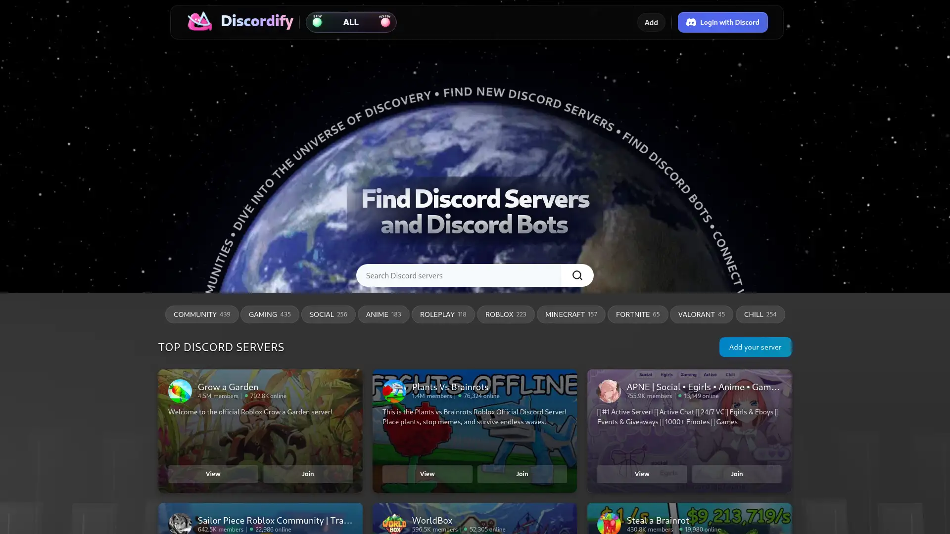
Task: Open the Plants Vs Brainrots title
Action: [450, 387]
